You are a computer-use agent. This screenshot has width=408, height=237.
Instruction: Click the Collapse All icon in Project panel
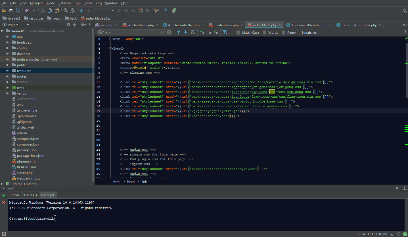click(x=75, y=25)
